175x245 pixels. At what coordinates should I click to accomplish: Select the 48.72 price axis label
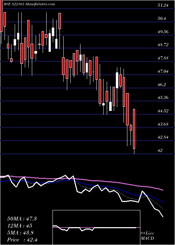click(163, 45)
